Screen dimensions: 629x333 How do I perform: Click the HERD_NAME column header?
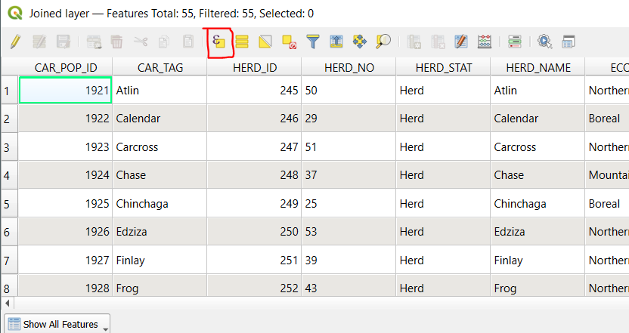coord(538,67)
